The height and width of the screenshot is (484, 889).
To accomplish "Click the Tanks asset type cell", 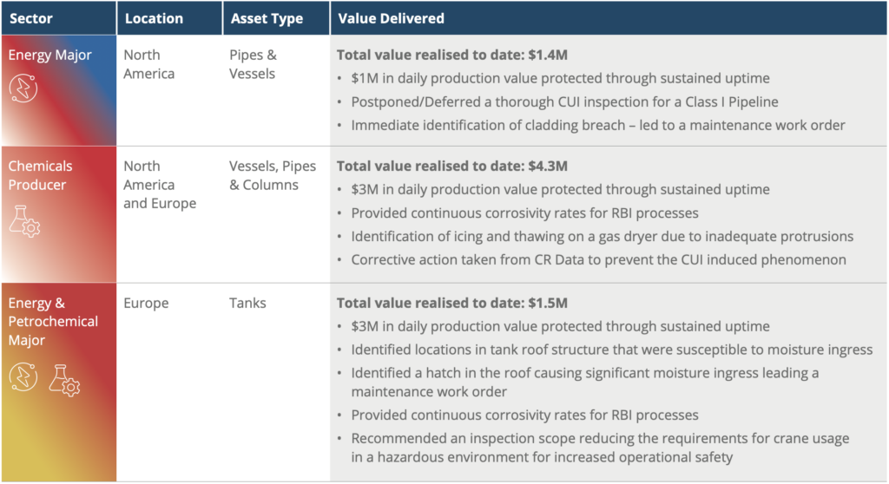I will [x=247, y=303].
